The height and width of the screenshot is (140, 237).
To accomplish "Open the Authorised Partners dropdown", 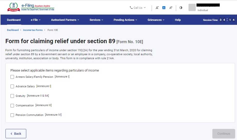I will 65,20.
